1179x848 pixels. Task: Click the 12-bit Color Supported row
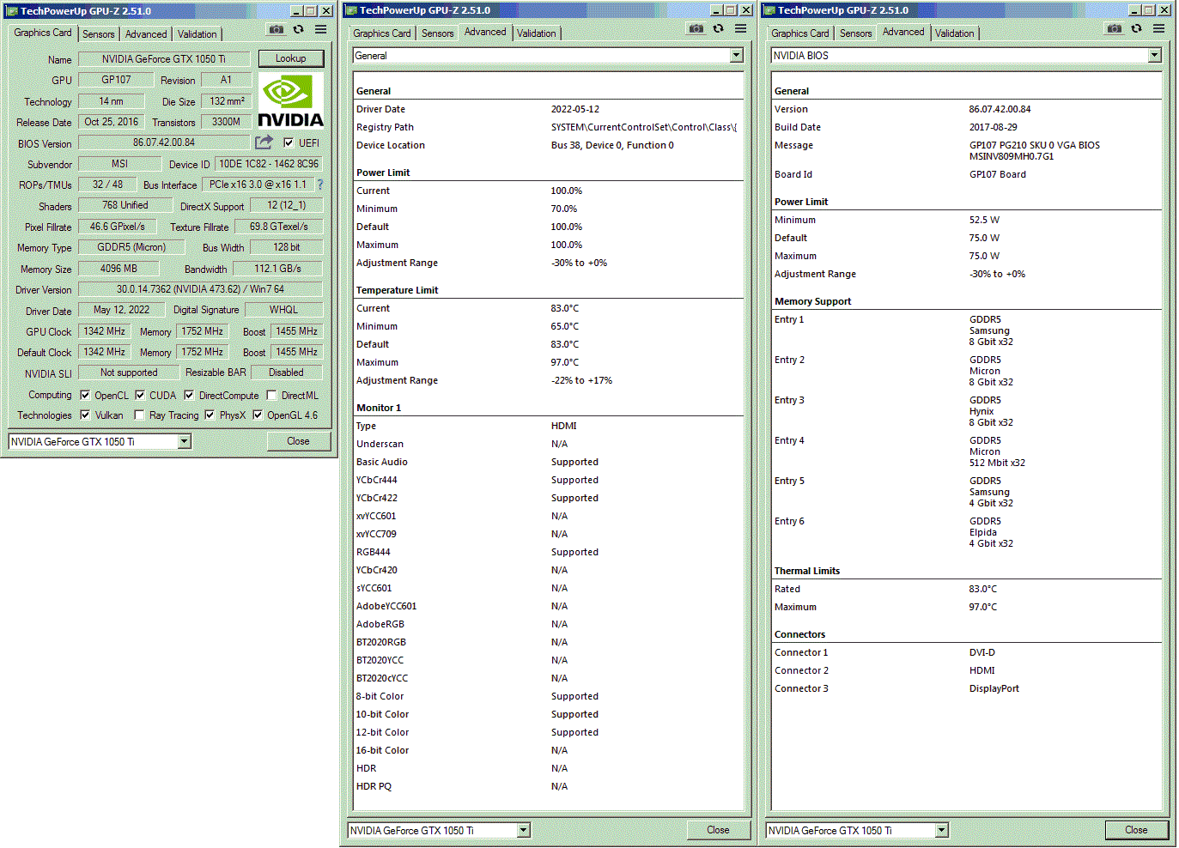click(x=548, y=732)
